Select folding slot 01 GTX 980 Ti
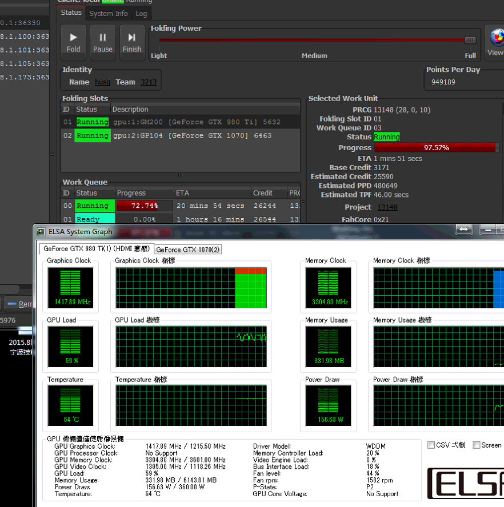The image size is (504, 507). 181,122
